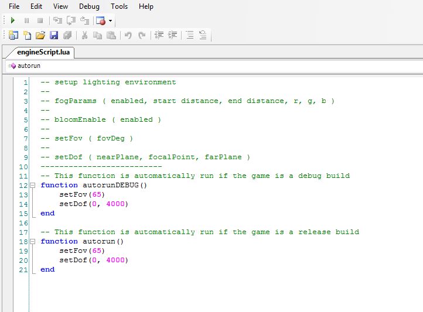
Task: Click the paste clipboard icon
Action: [x=111, y=36]
